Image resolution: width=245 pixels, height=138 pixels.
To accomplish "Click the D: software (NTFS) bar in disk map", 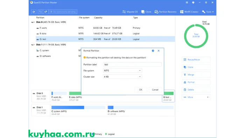I will pos(141,108).
